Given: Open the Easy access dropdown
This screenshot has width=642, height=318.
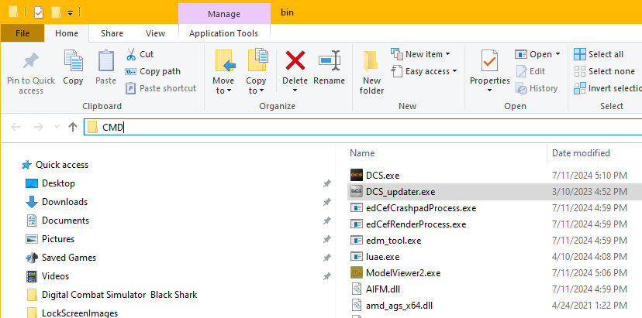Looking at the screenshot, I should [424, 71].
